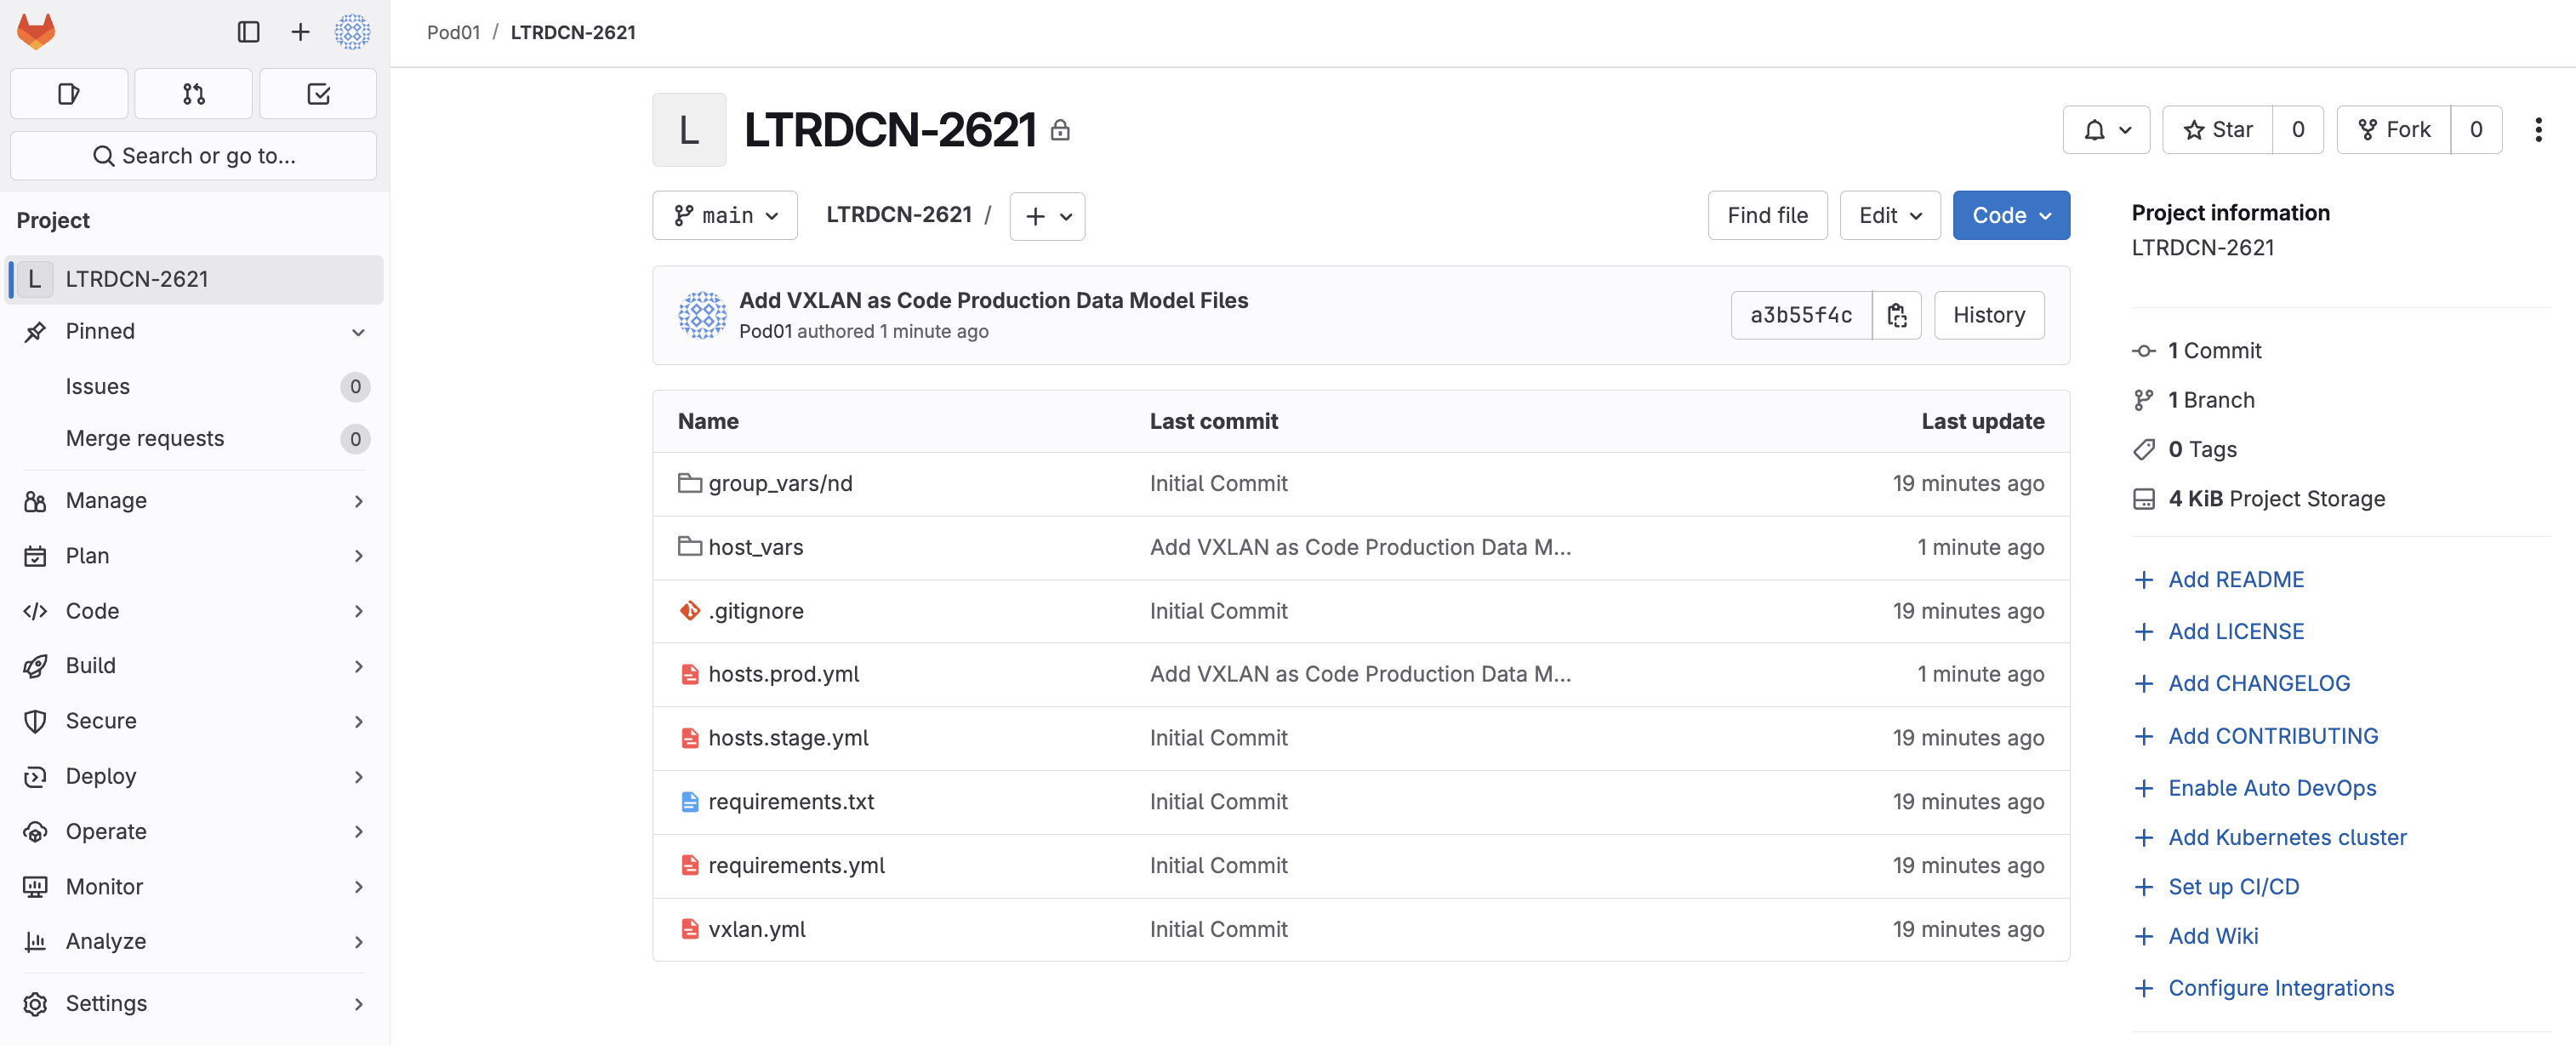Open the project actions kebab menu
The height and width of the screenshot is (1045, 2576).
pyautogui.click(x=2537, y=130)
